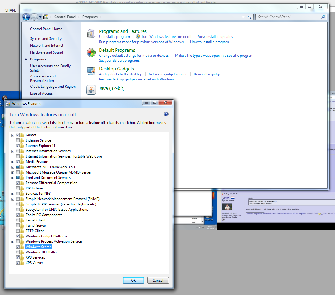Click the Telnet Server folder icon

pos(22,225)
